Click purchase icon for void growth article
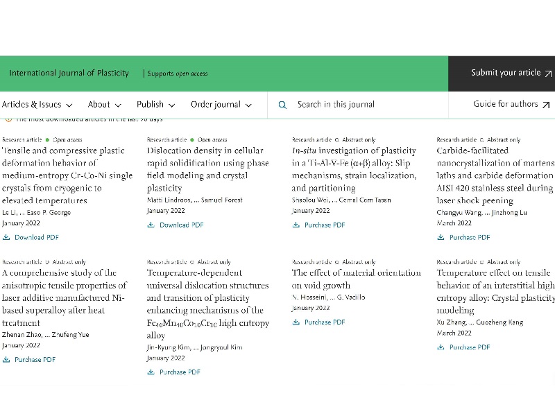555x416 pixels. pos(296,322)
